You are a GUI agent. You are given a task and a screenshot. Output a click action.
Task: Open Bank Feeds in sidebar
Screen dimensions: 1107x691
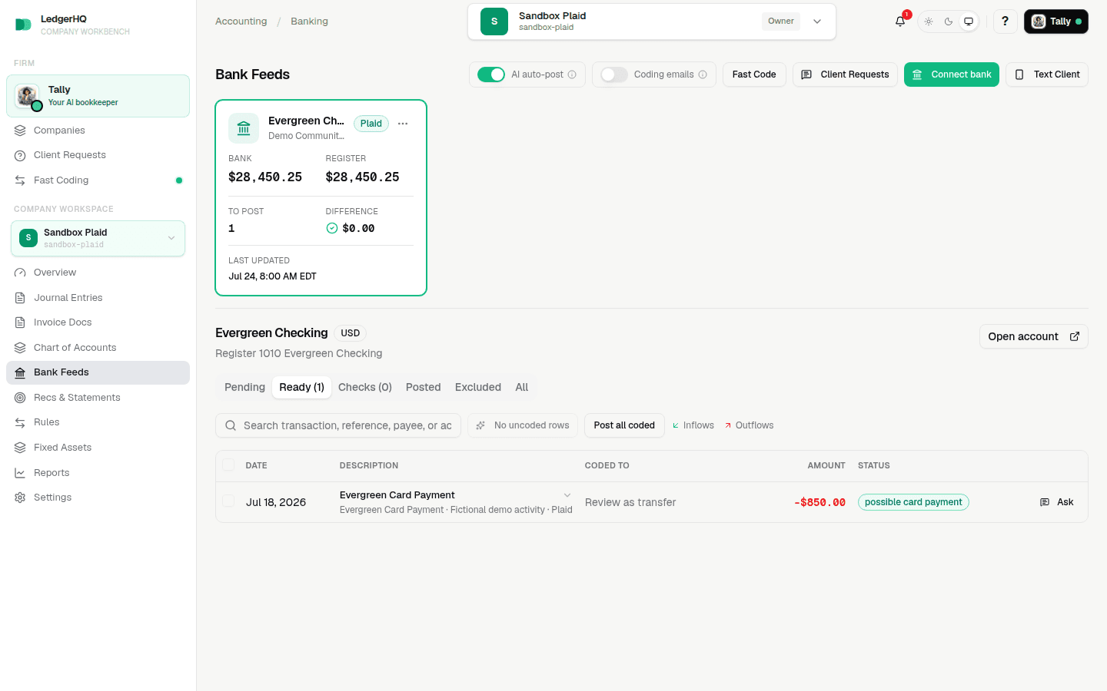pyautogui.click(x=98, y=372)
